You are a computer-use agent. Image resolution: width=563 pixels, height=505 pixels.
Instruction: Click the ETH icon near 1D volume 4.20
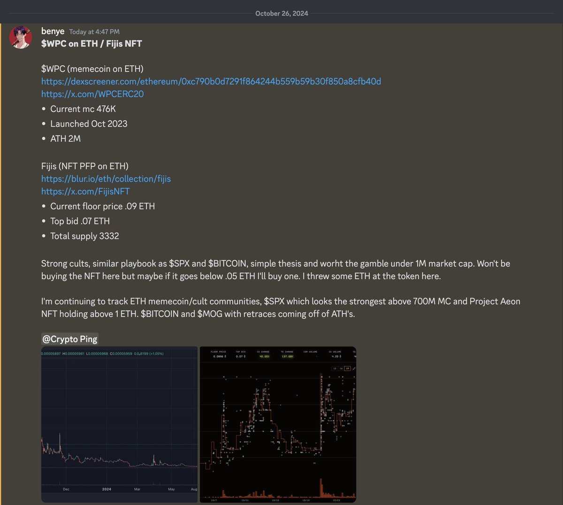click(341, 356)
